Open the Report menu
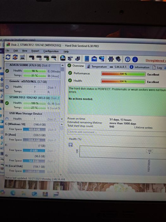This screenshot has height=222, width=166. pos(35,51)
